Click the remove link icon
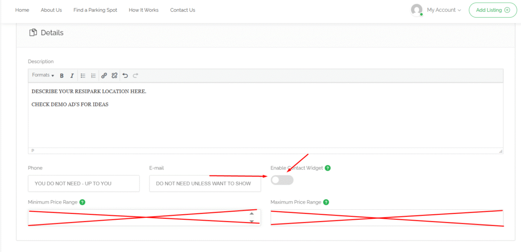This screenshot has width=521, height=252. click(114, 76)
